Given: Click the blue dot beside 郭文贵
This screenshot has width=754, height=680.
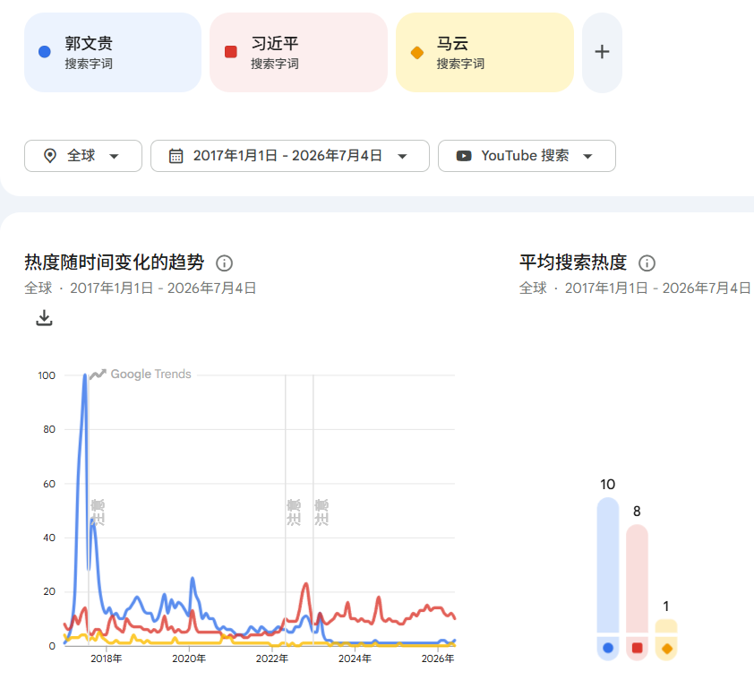Looking at the screenshot, I should pos(45,51).
